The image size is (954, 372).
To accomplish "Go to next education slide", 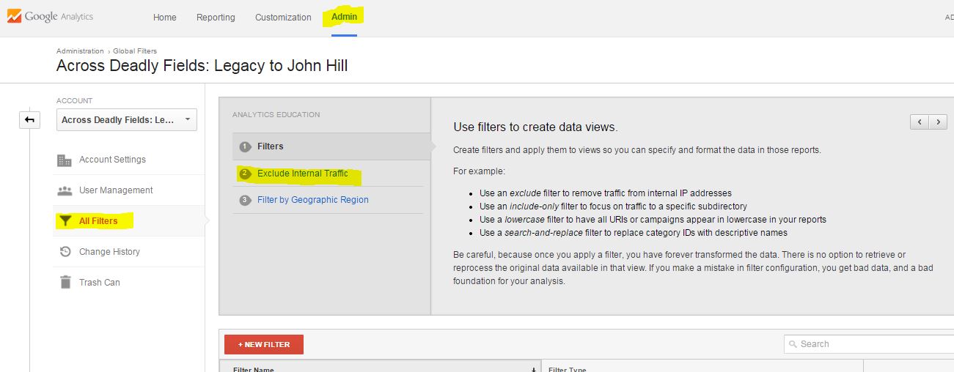I will (x=938, y=122).
